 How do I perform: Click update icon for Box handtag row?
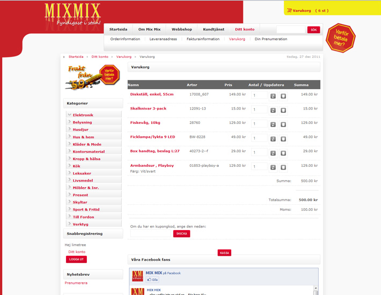tap(273, 153)
